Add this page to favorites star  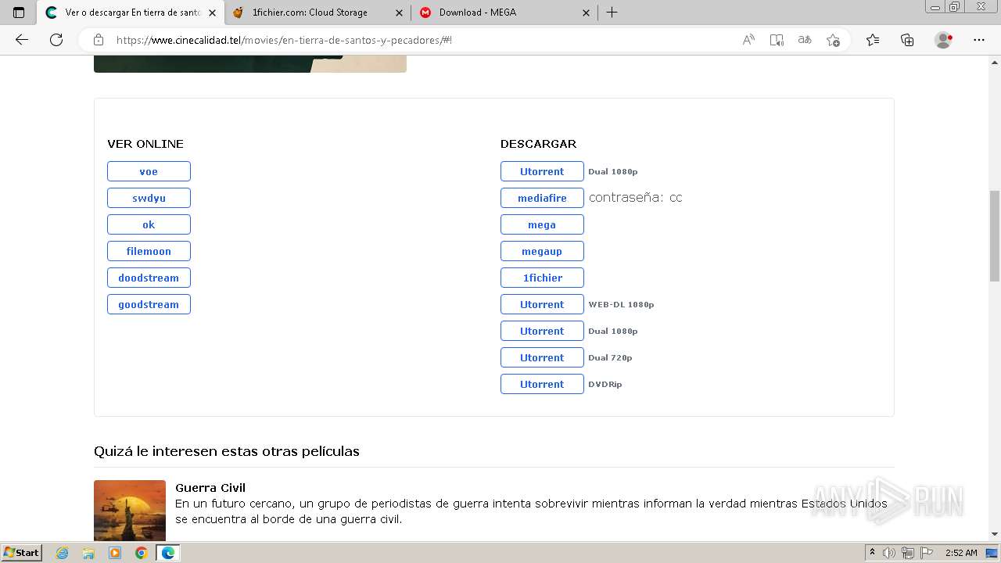pos(833,40)
